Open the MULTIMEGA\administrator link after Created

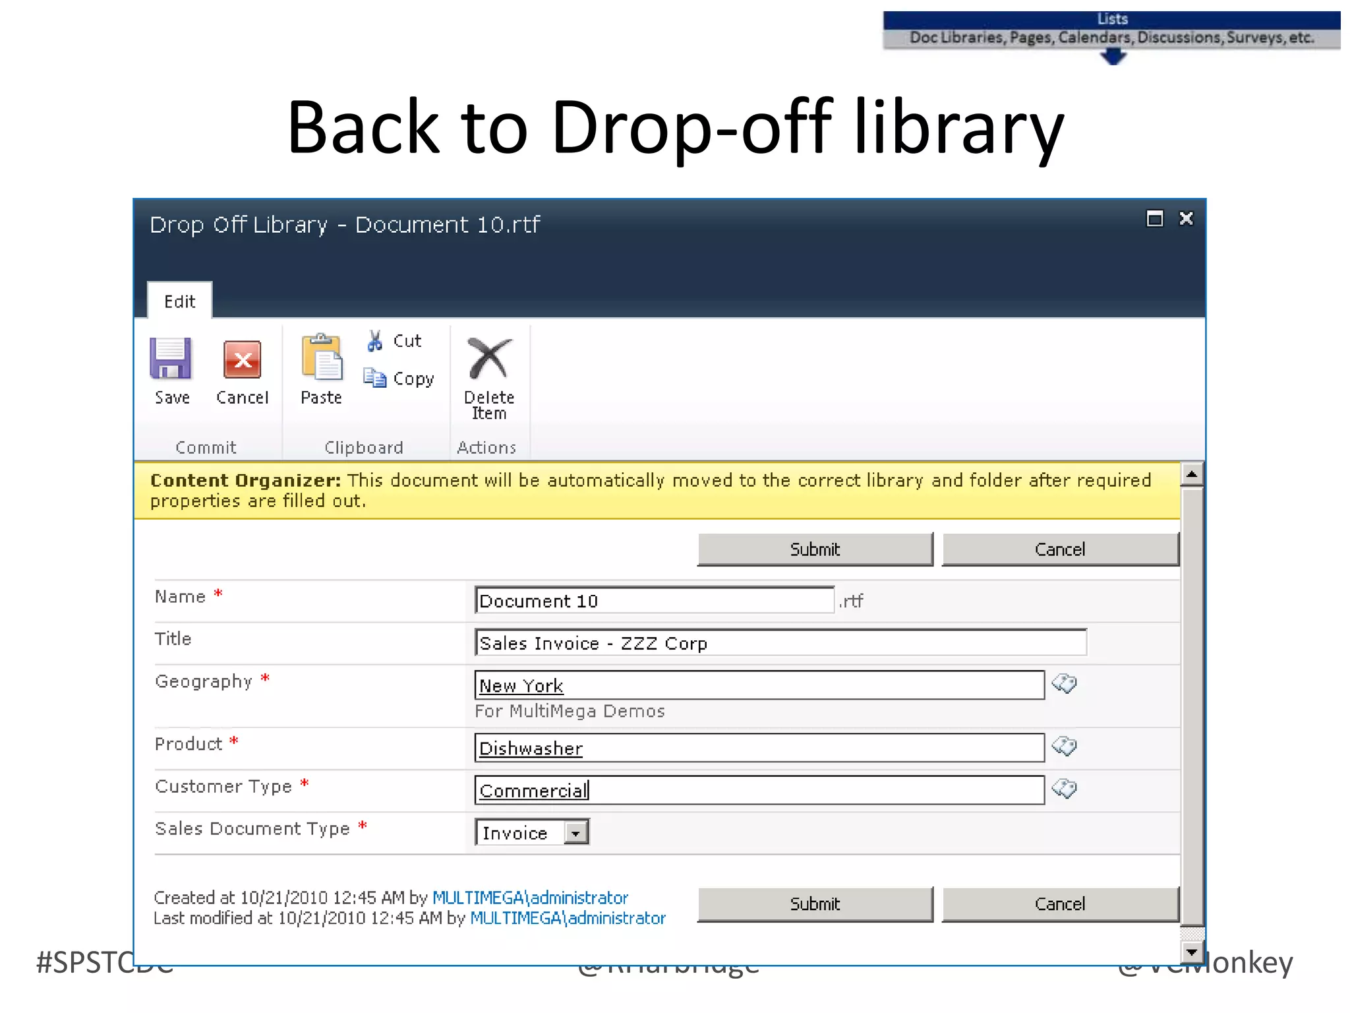[x=530, y=898]
